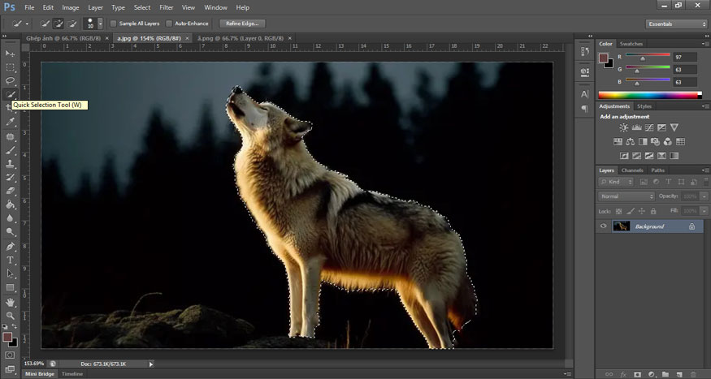Viewport: 711px width, 379px height.
Task: Select the Zoom tool in the toolbox
Action: click(x=11, y=315)
